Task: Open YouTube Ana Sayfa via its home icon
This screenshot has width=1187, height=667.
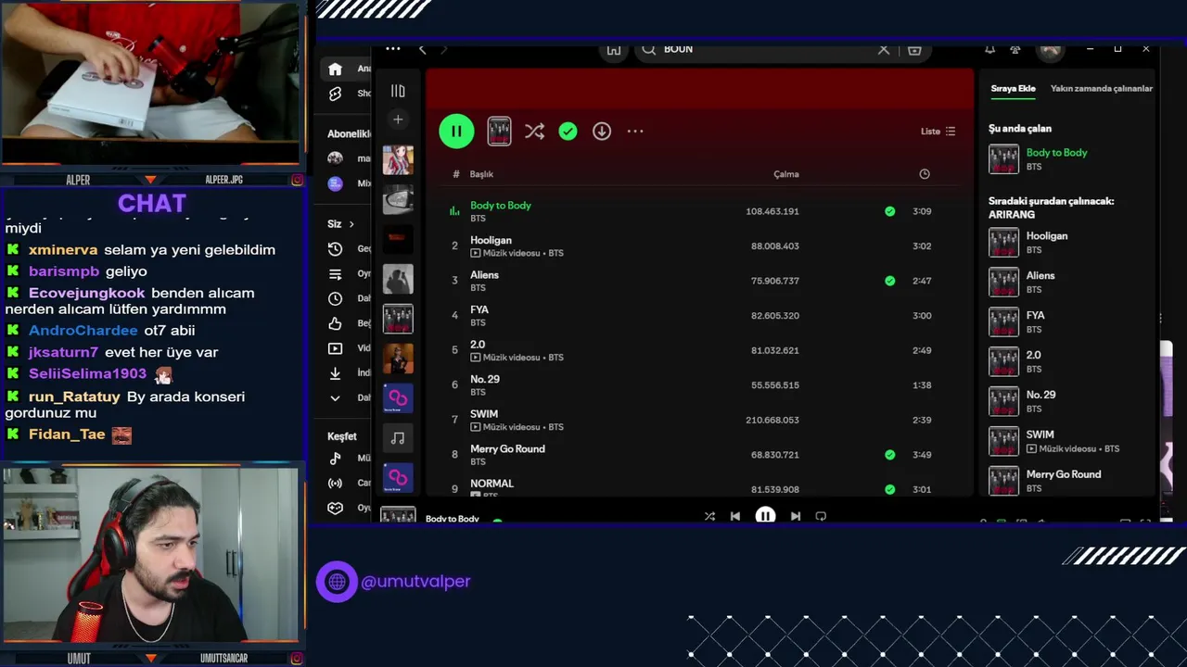Action: pos(336,69)
